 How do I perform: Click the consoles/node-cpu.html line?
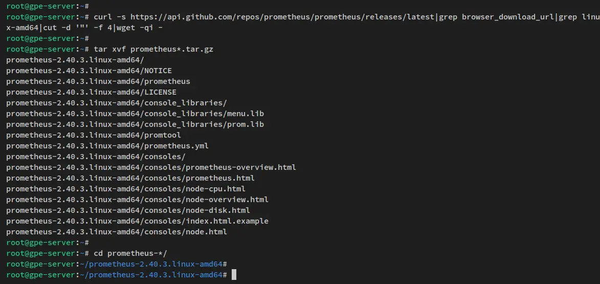(x=126, y=189)
